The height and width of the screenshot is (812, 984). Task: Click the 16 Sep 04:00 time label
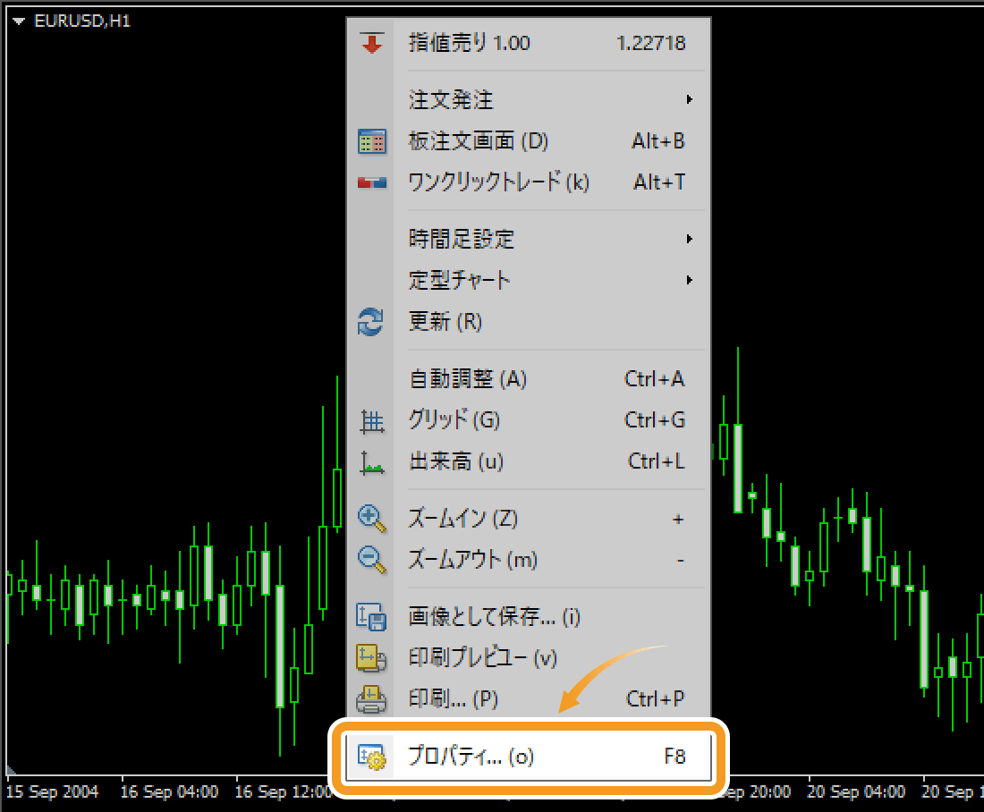click(x=169, y=792)
